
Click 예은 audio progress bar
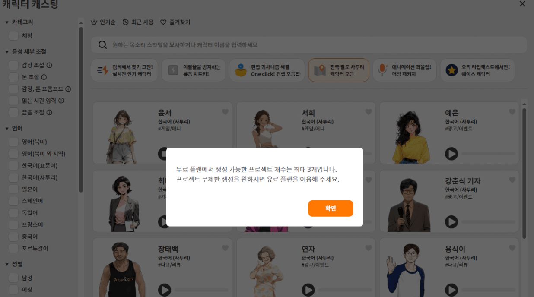489,154
